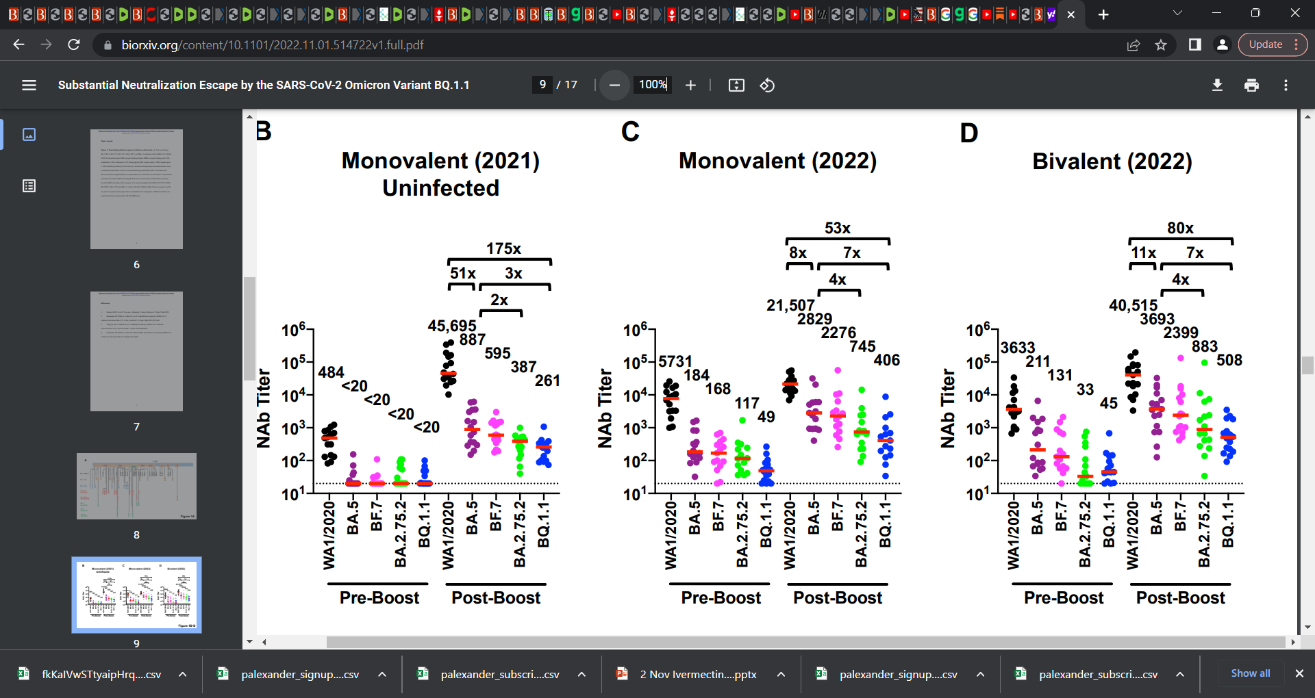Toggle the browser side panel
This screenshot has height=698, width=1315.
[1194, 44]
